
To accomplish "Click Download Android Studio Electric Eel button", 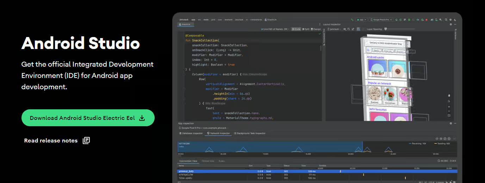I will [88, 118].
